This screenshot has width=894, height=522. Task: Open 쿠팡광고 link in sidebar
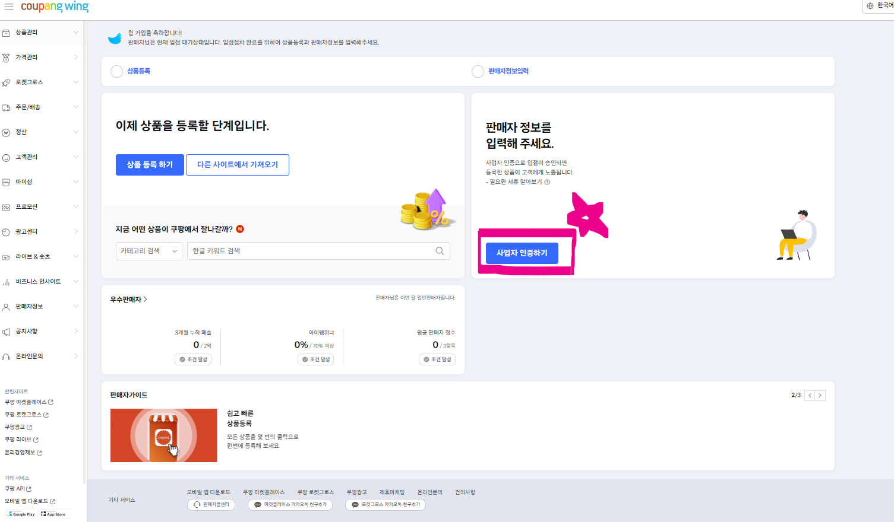pos(18,427)
